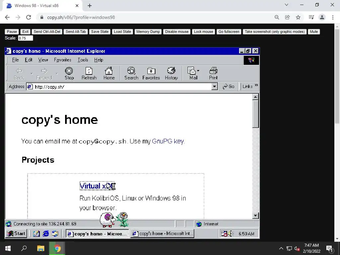Refresh the page in Internet Explorer

89,73
